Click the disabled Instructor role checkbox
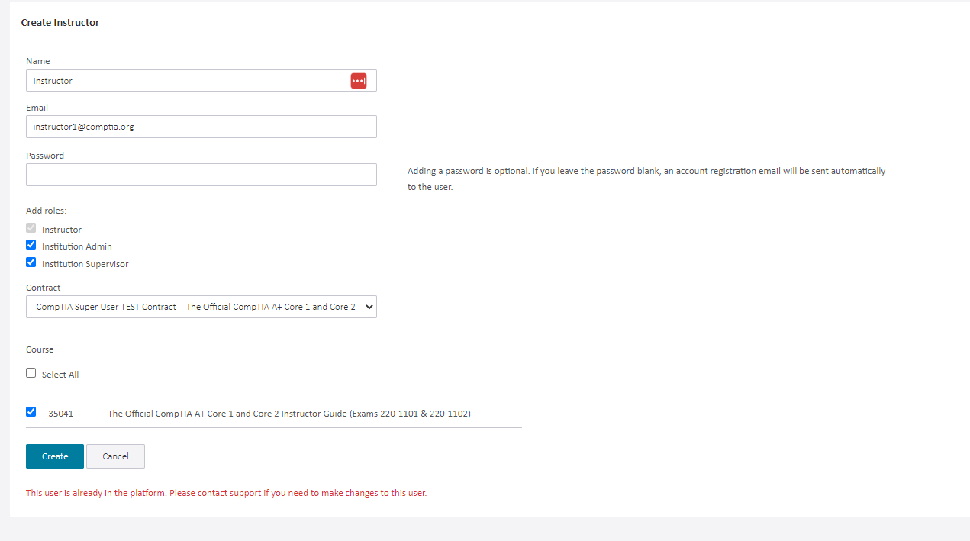Screen dimensions: 970x541 pyautogui.click(x=31, y=227)
